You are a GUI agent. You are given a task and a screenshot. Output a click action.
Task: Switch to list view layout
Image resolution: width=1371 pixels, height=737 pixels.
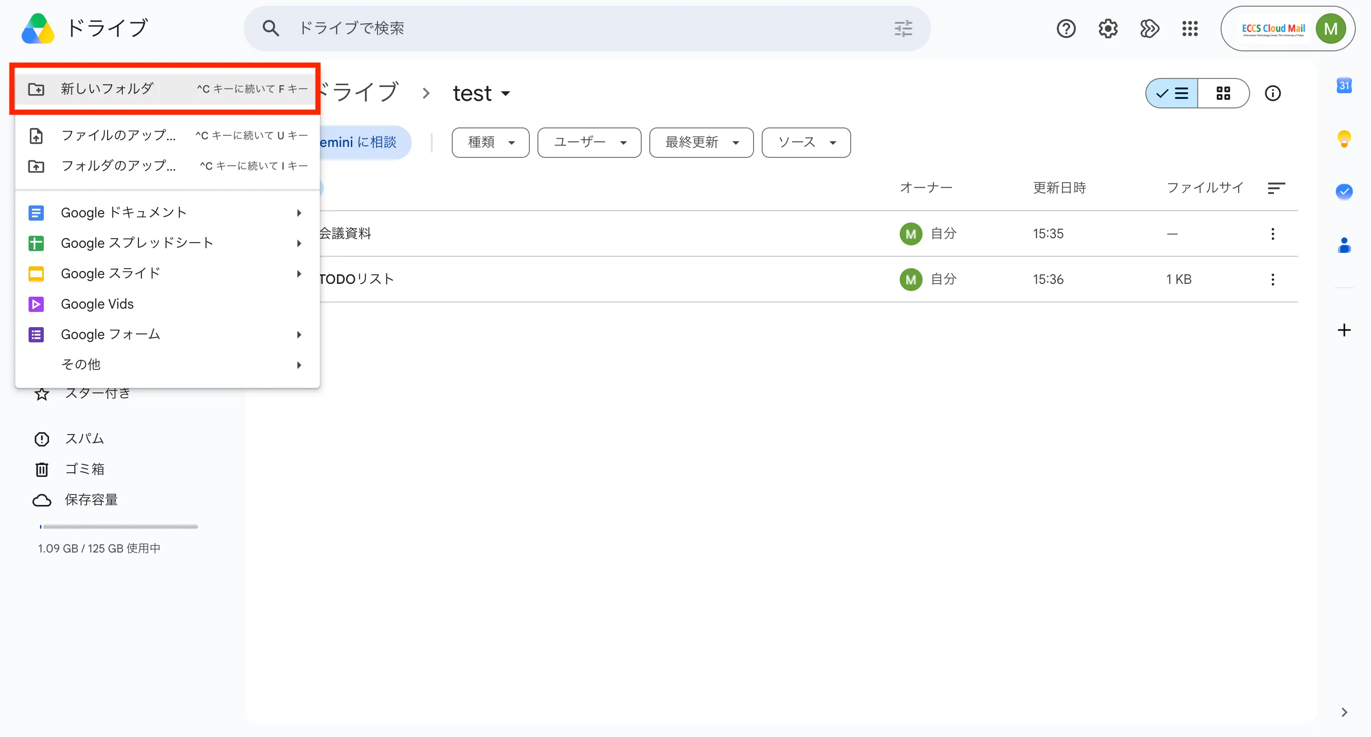click(x=1172, y=94)
